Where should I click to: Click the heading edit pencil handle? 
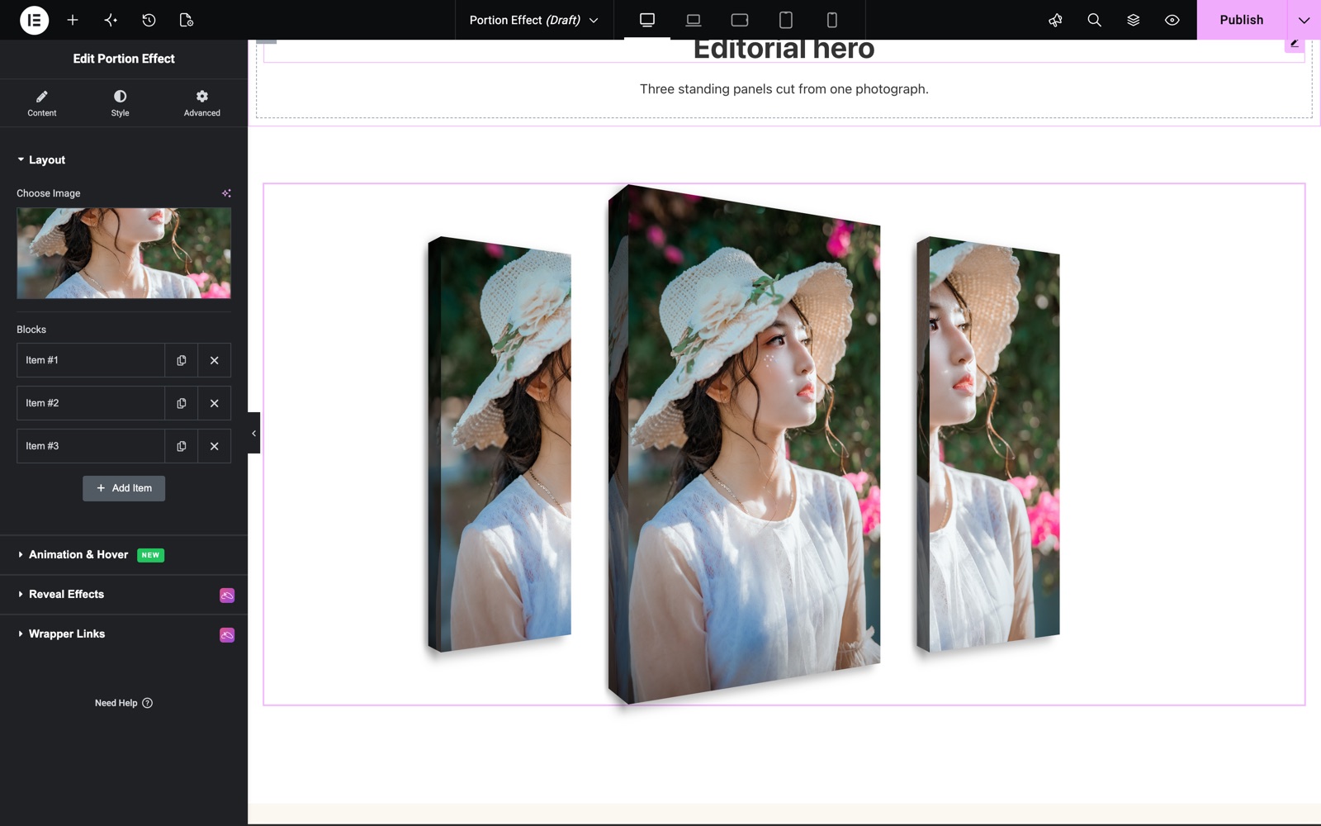[1295, 45]
